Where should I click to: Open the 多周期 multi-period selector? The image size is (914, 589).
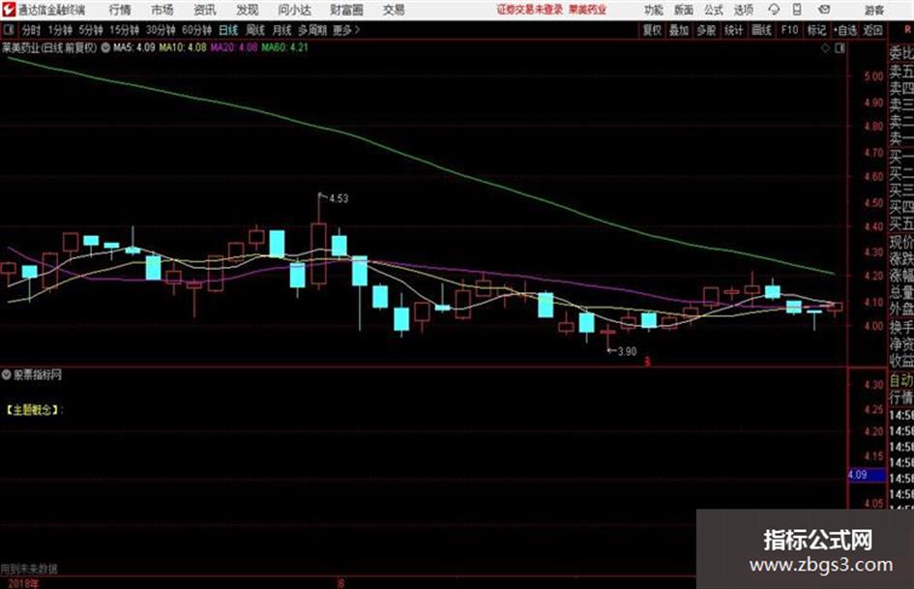pyautogui.click(x=312, y=30)
